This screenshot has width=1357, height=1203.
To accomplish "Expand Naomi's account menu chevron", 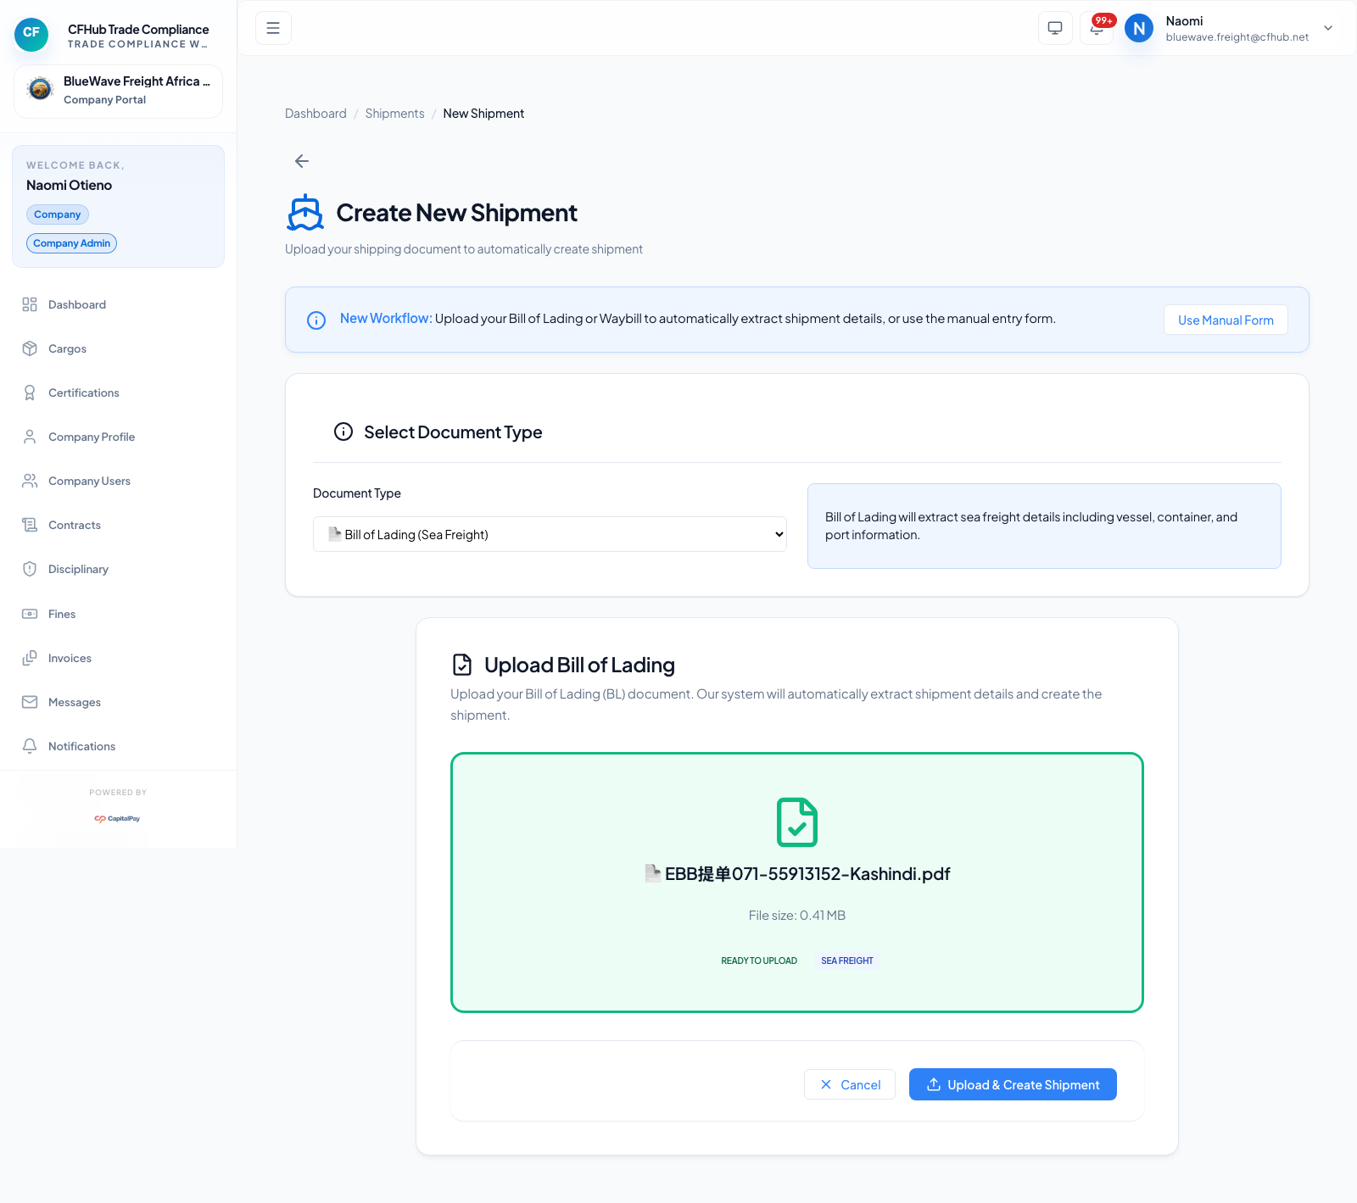I will click(x=1327, y=28).
